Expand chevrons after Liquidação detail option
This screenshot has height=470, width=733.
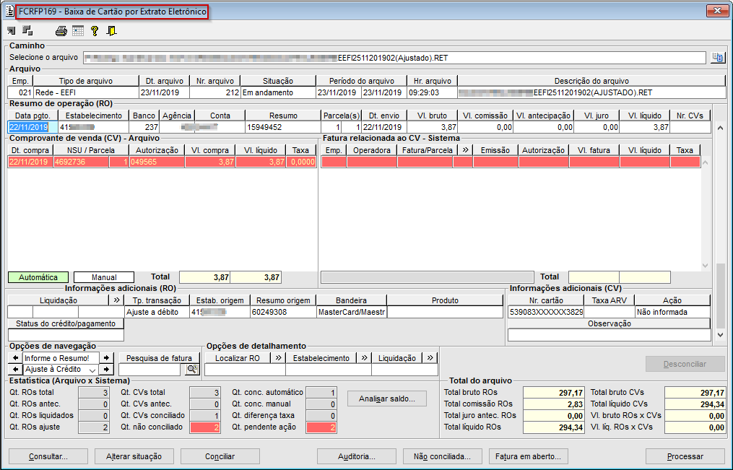(x=430, y=358)
